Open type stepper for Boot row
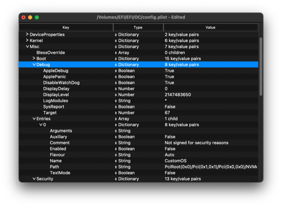 click(x=116, y=59)
